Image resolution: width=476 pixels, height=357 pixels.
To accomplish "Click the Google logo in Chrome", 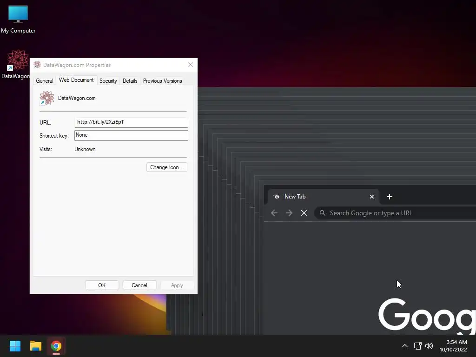I will point(427,316).
